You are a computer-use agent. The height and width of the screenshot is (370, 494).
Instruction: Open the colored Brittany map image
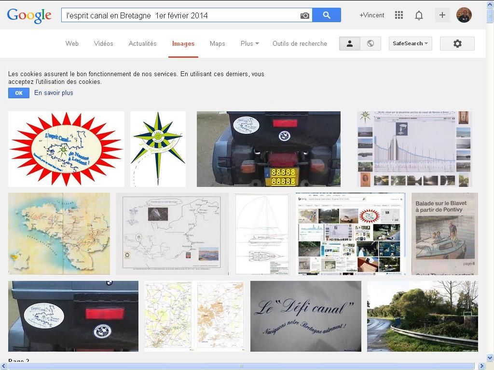(59, 234)
